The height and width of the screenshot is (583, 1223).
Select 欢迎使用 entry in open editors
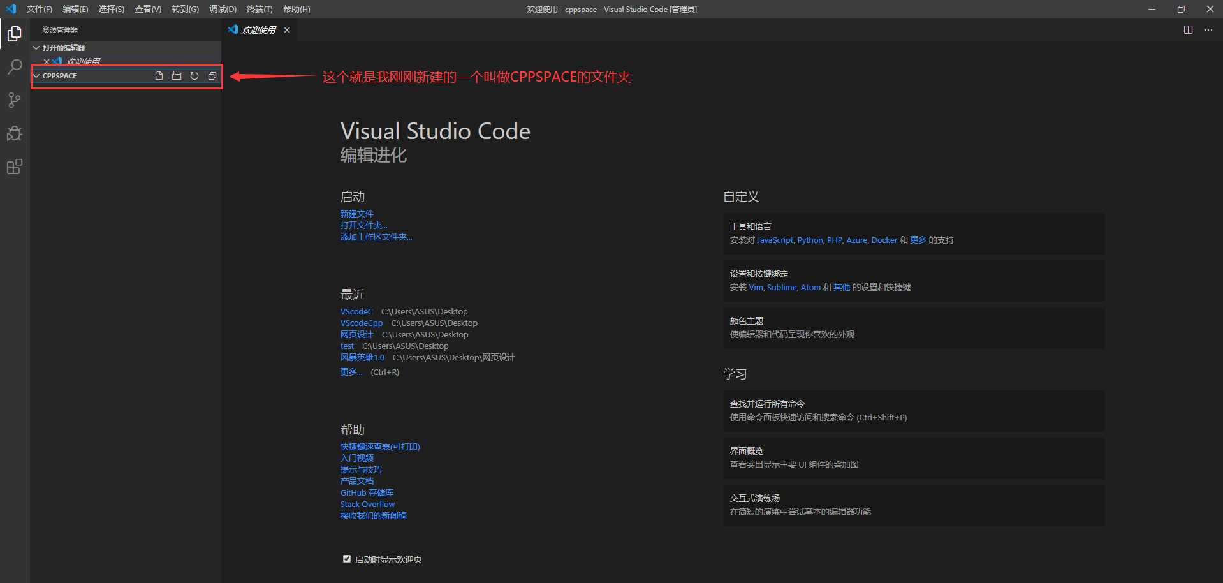tap(126, 62)
